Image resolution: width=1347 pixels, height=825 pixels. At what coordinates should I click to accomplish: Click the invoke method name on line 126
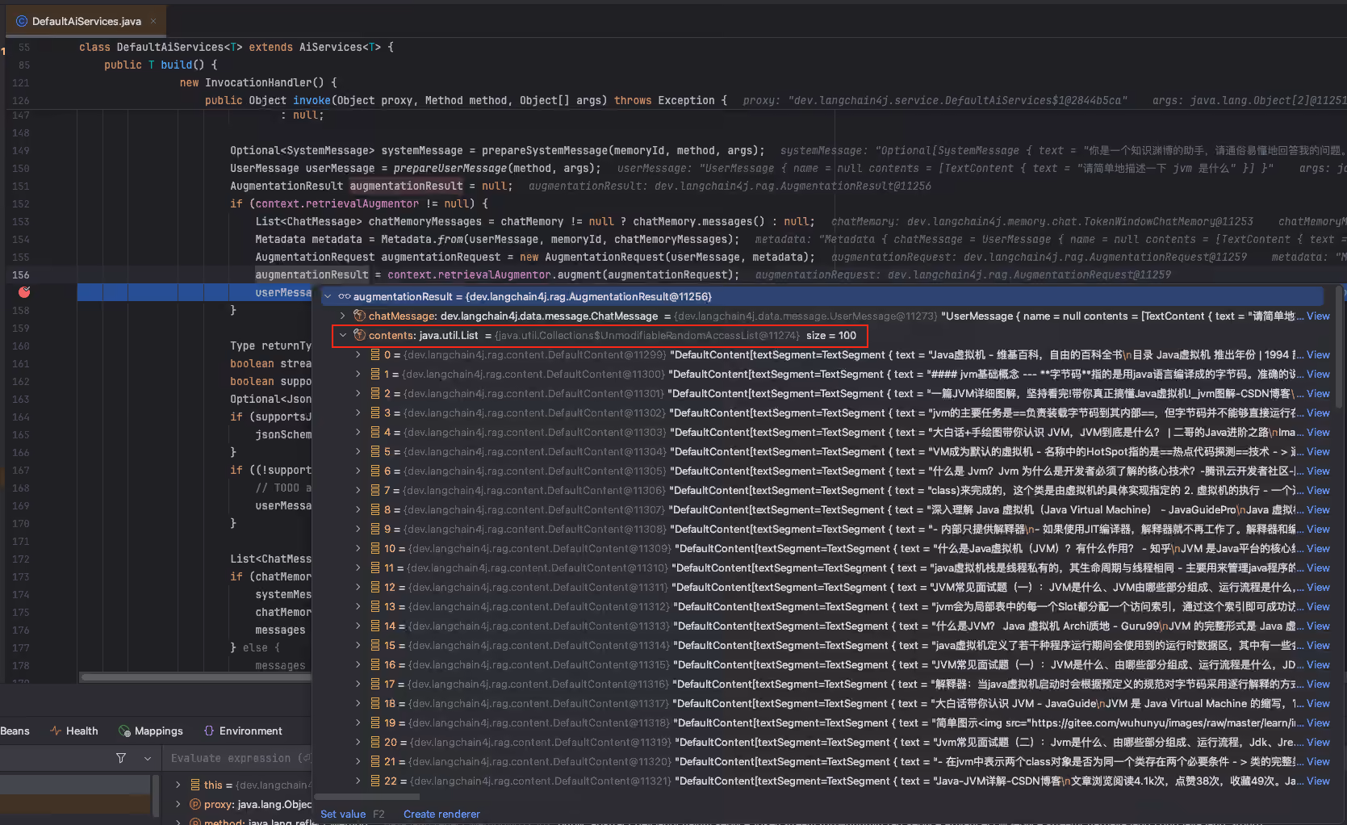coord(312,100)
